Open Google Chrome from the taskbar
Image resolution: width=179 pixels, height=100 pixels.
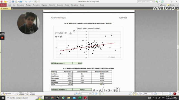click(x=52, y=98)
